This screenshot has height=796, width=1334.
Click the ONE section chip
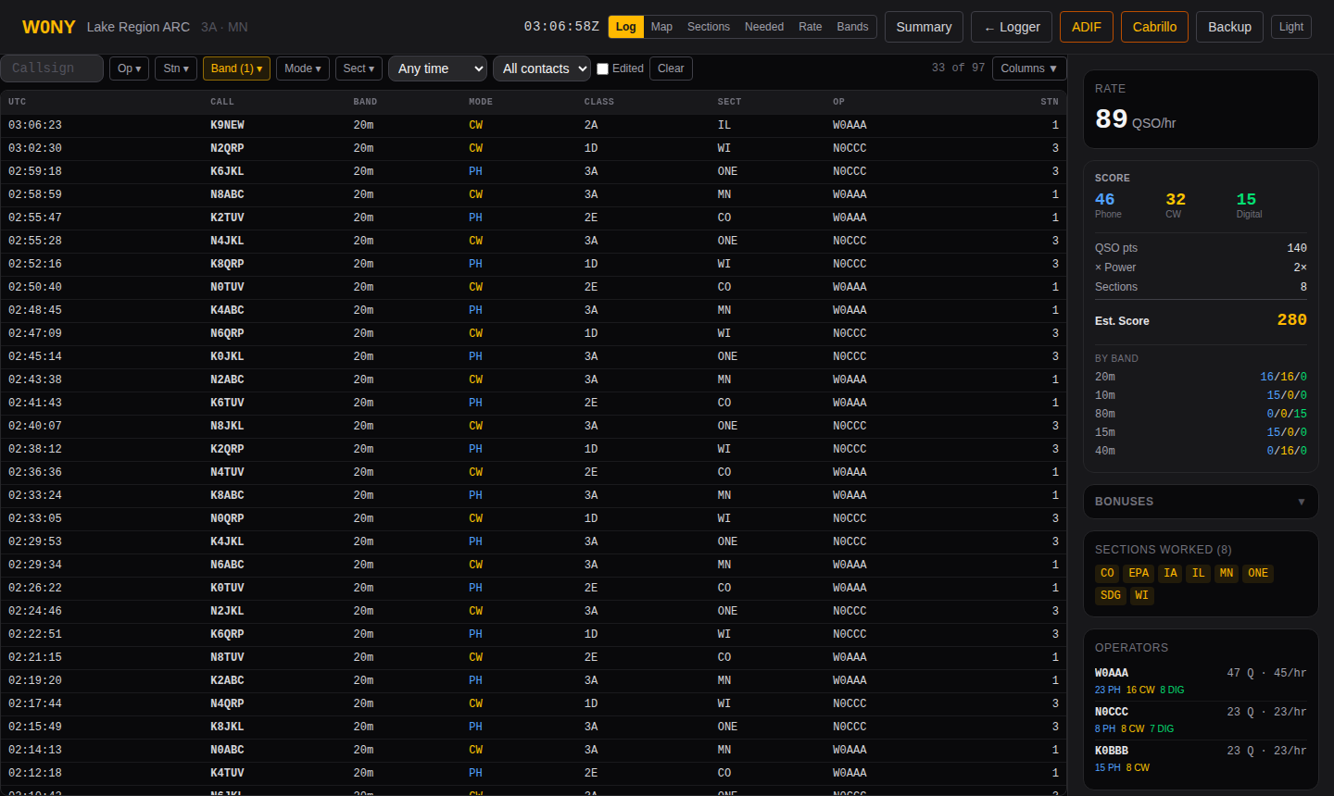(1258, 573)
